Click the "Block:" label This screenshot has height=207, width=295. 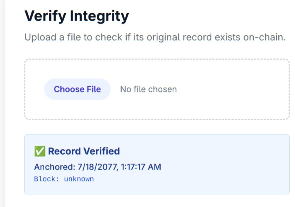point(47,179)
